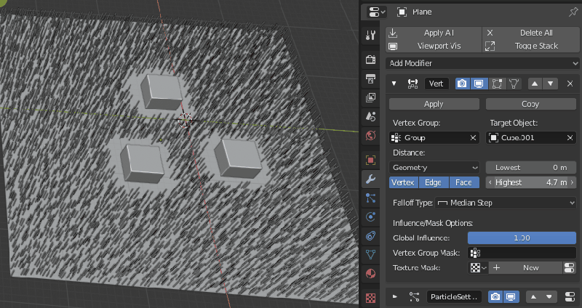Viewport: 582px width, 308px height.
Task: Open the Render properties tab
Action: click(x=370, y=60)
